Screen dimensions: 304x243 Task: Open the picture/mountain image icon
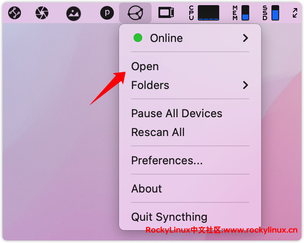pos(74,14)
